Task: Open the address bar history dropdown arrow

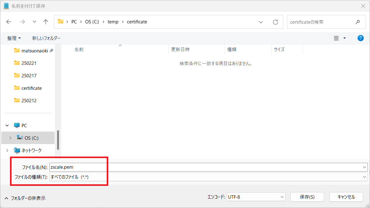Action: [x=261, y=22]
